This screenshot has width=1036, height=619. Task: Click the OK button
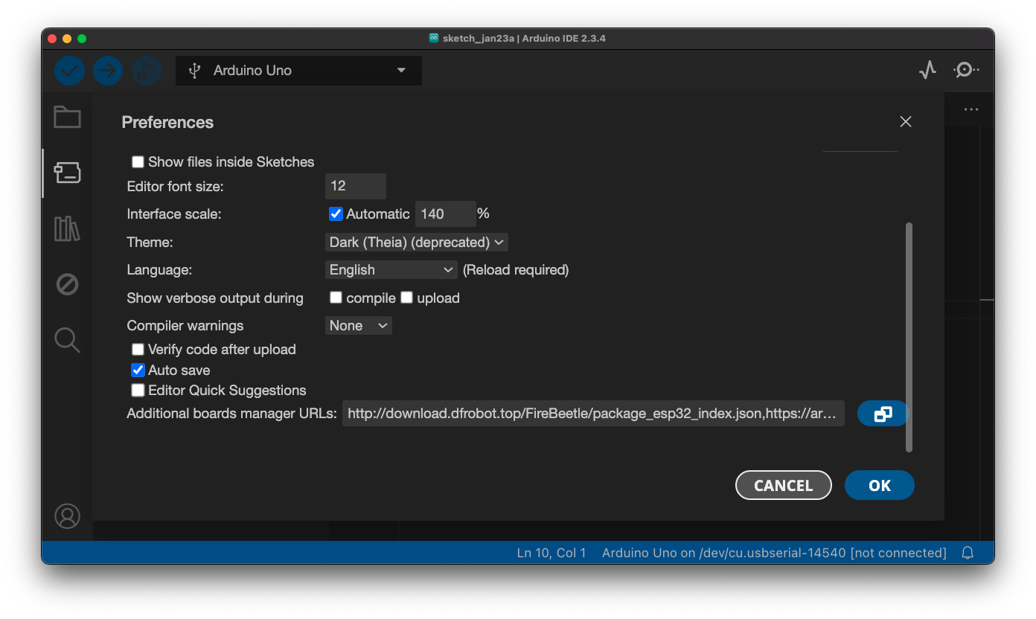coord(879,485)
